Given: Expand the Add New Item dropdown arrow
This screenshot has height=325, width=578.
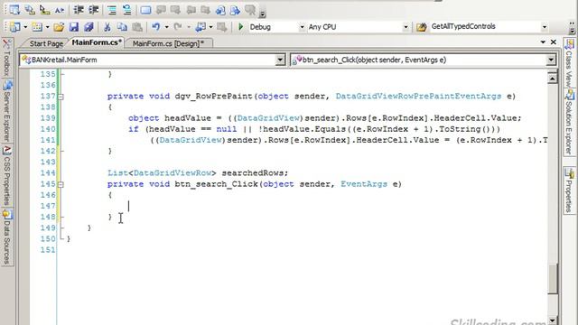Looking at the screenshot, I should (x=47, y=27).
